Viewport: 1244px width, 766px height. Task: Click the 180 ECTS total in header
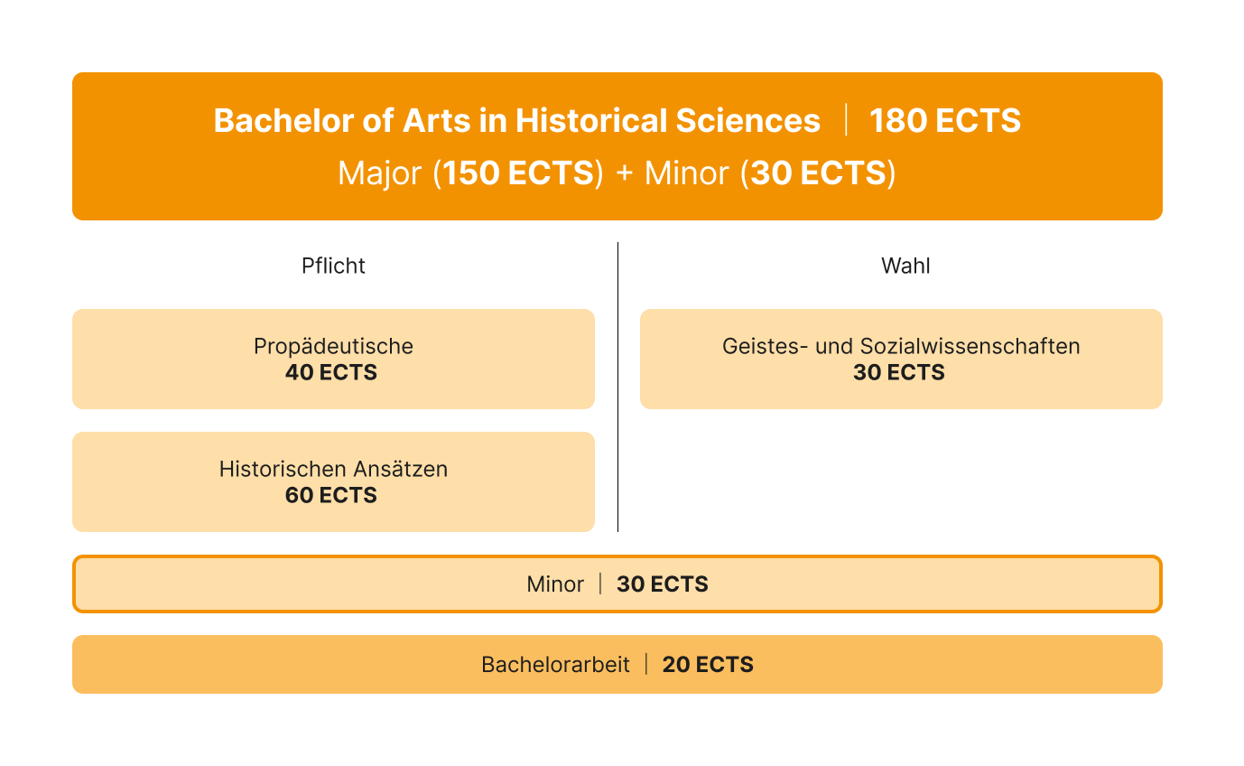click(x=944, y=121)
